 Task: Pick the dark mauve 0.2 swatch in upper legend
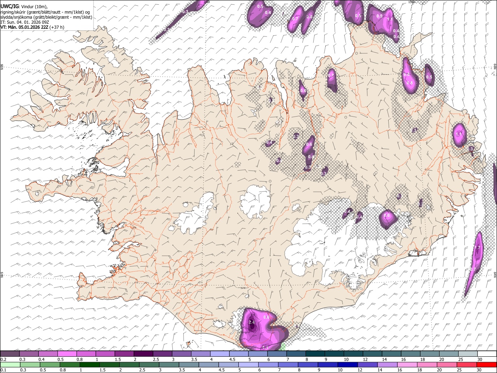point(10,354)
